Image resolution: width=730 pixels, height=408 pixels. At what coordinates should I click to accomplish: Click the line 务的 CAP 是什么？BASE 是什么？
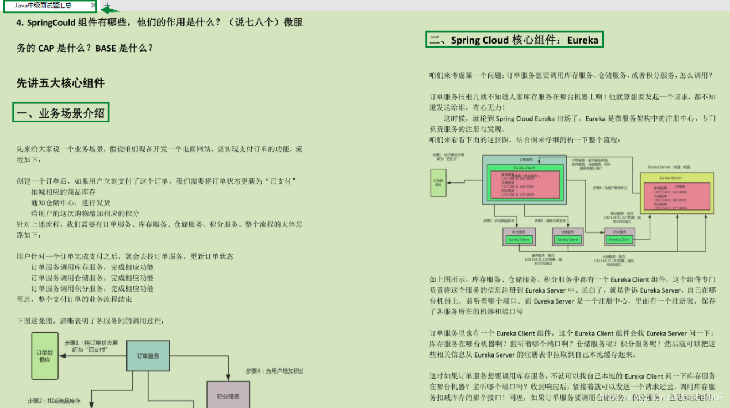(85, 48)
